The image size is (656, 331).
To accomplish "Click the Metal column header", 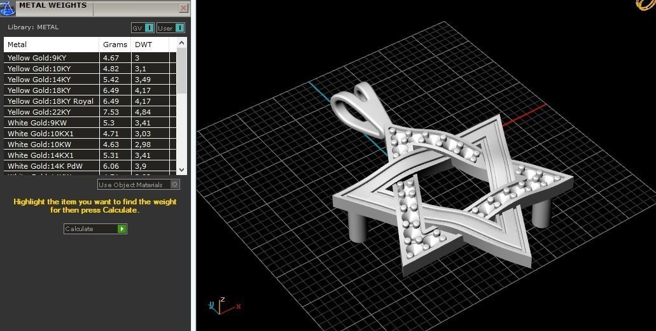I will (52, 45).
